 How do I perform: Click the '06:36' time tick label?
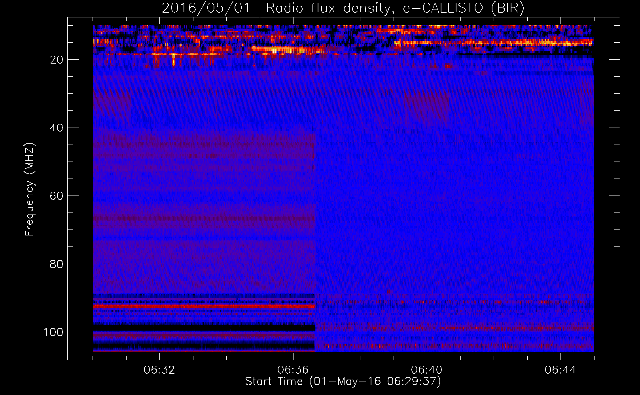click(293, 370)
